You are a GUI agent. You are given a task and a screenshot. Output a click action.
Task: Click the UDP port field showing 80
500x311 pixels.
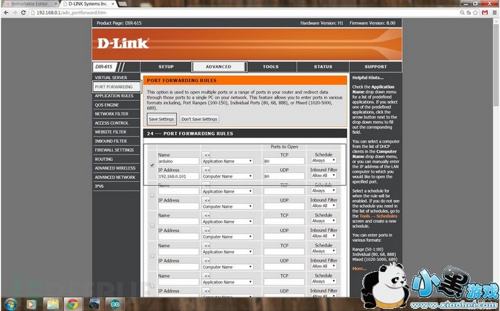[x=284, y=176]
